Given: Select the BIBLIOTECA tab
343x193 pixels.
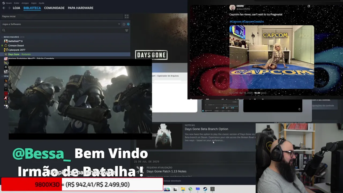Looking at the screenshot, I should 32,8.
